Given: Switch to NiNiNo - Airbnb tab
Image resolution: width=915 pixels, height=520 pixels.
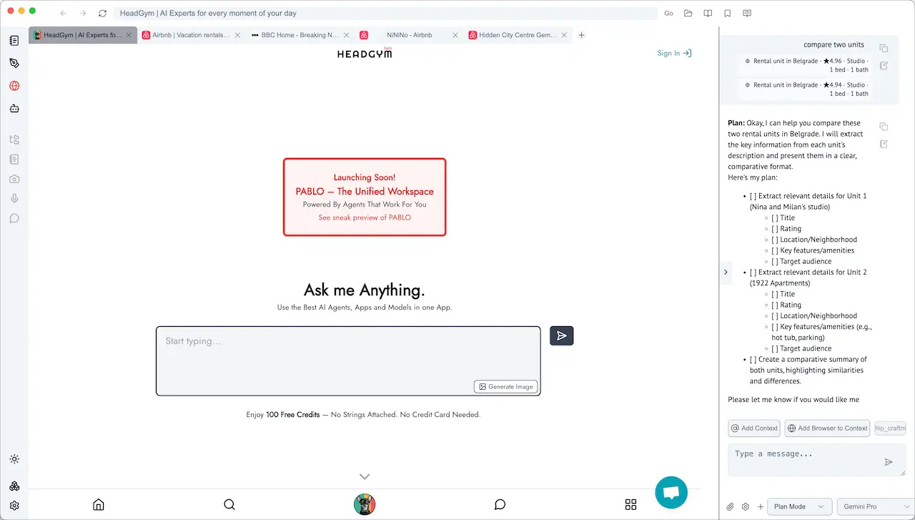Looking at the screenshot, I should pos(409,35).
